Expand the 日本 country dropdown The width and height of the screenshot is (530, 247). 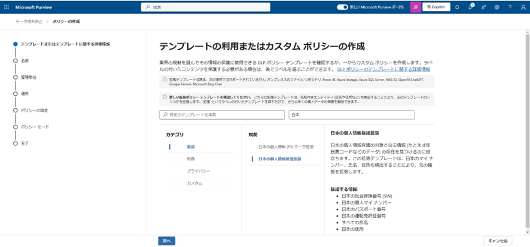351,115
